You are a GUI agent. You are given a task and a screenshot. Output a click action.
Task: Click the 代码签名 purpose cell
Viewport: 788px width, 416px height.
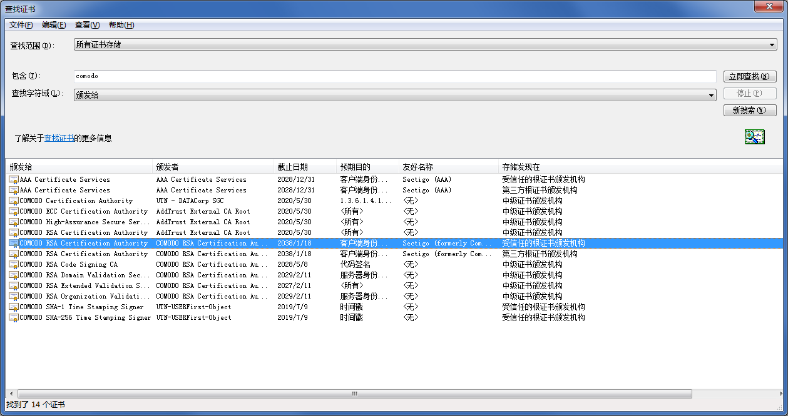[355, 265]
